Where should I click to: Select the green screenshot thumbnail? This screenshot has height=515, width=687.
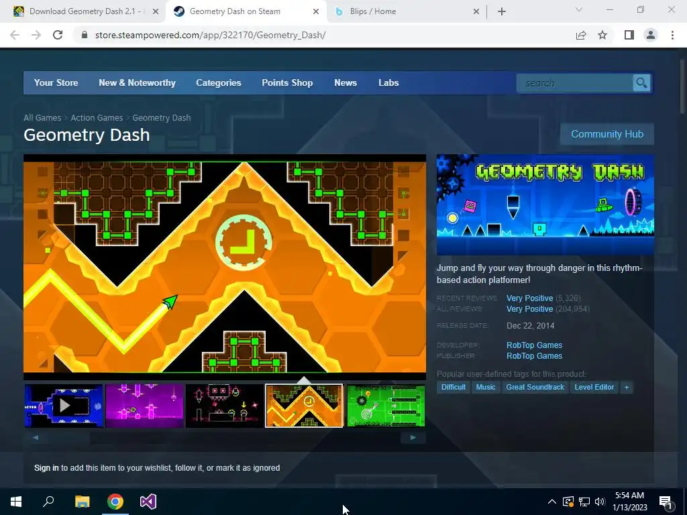386,406
